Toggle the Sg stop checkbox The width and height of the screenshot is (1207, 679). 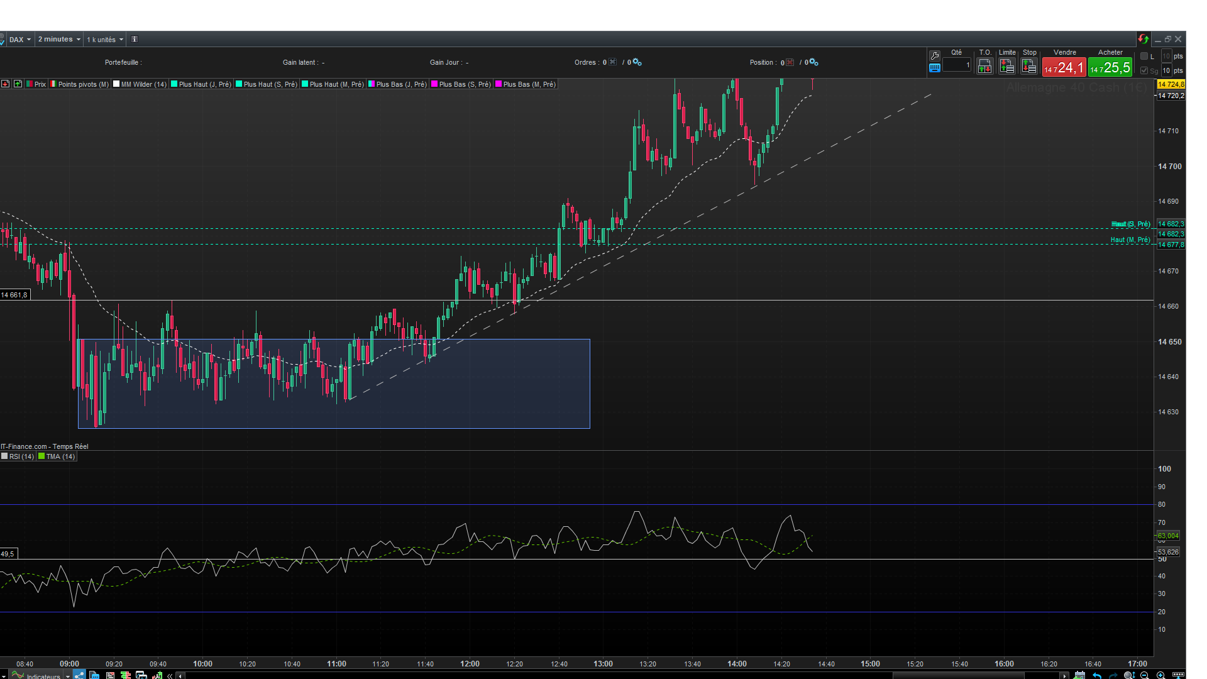point(1144,70)
